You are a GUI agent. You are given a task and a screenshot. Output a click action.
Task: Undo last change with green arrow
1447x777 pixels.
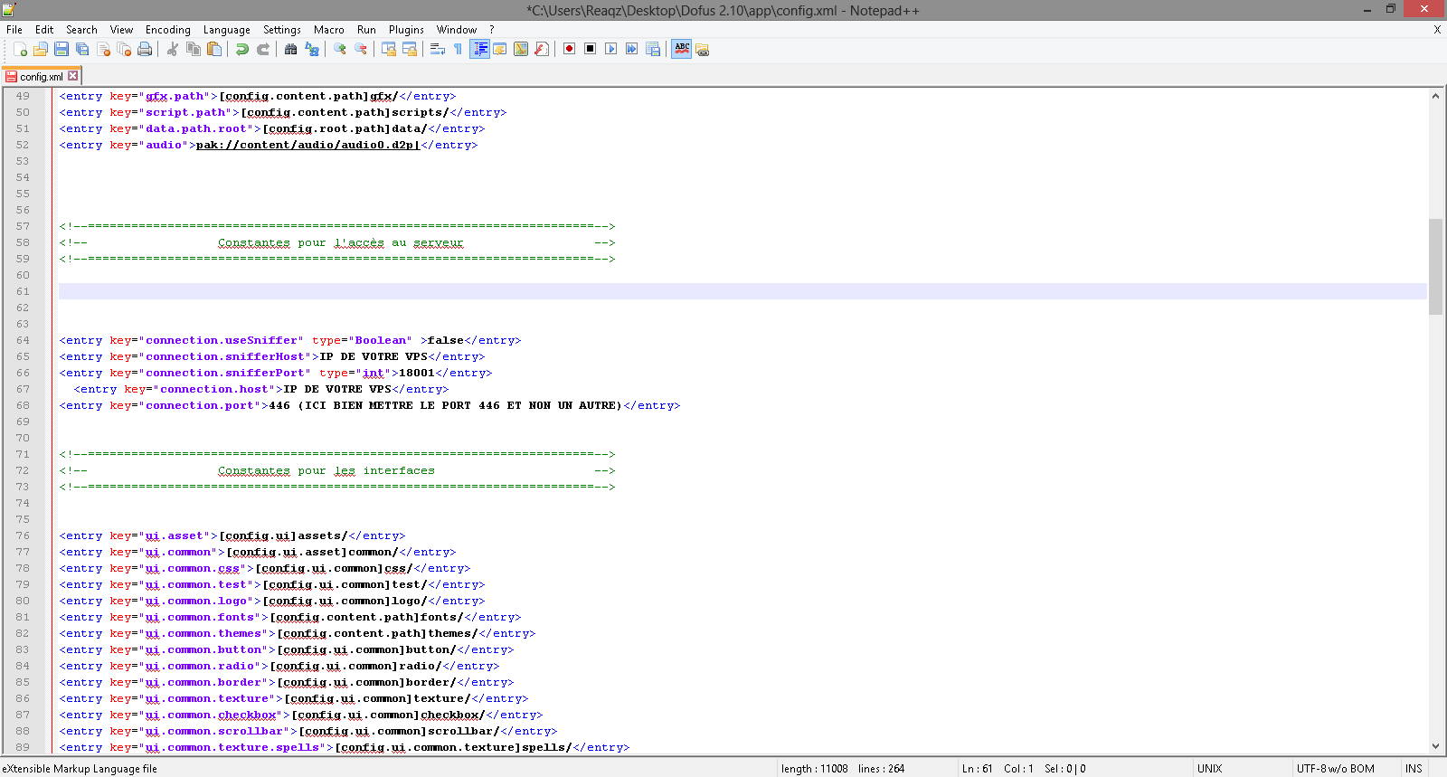pos(241,49)
